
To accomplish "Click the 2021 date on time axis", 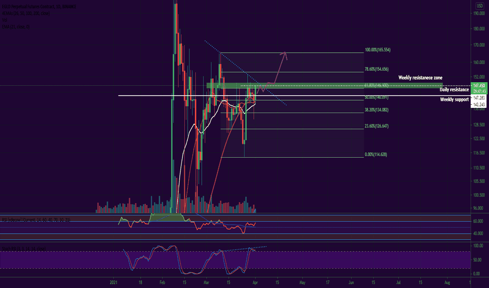I will [x=114, y=283].
